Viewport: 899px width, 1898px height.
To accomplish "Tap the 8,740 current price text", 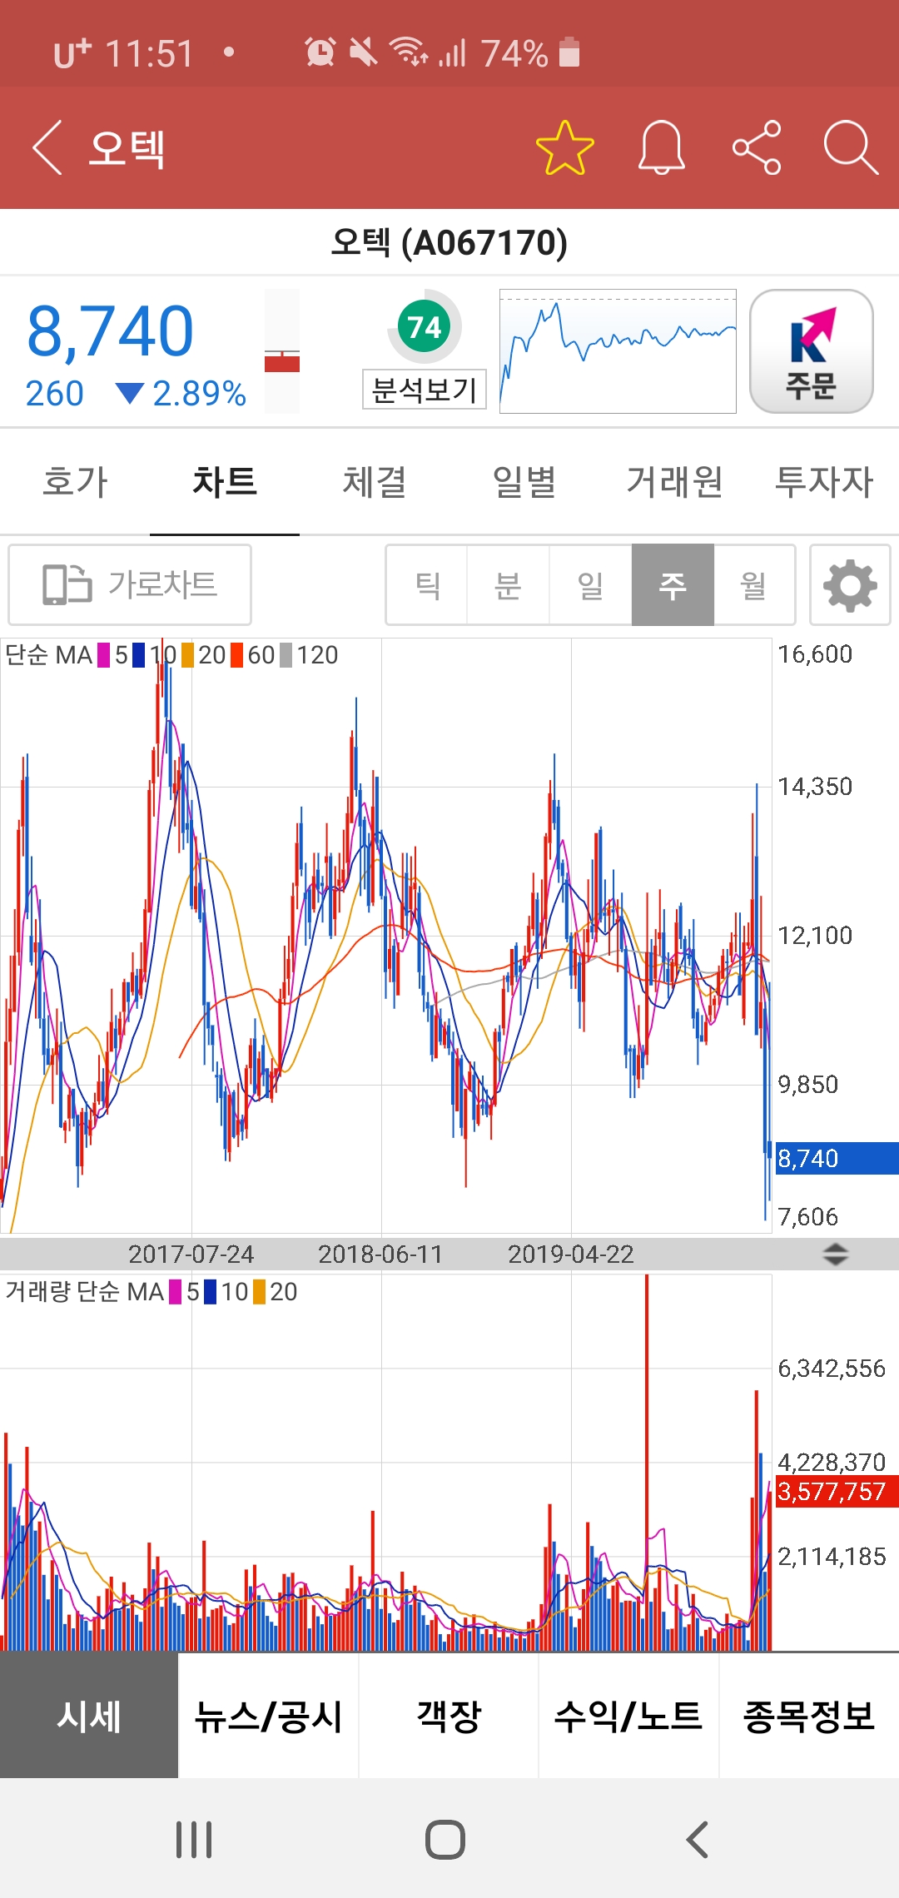I will tap(111, 331).
